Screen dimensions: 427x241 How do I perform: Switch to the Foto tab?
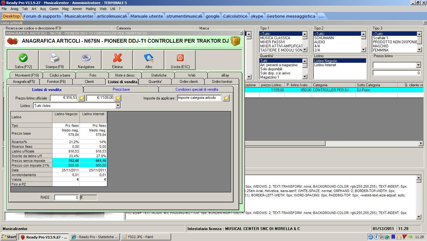pyautogui.click(x=93, y=75)
